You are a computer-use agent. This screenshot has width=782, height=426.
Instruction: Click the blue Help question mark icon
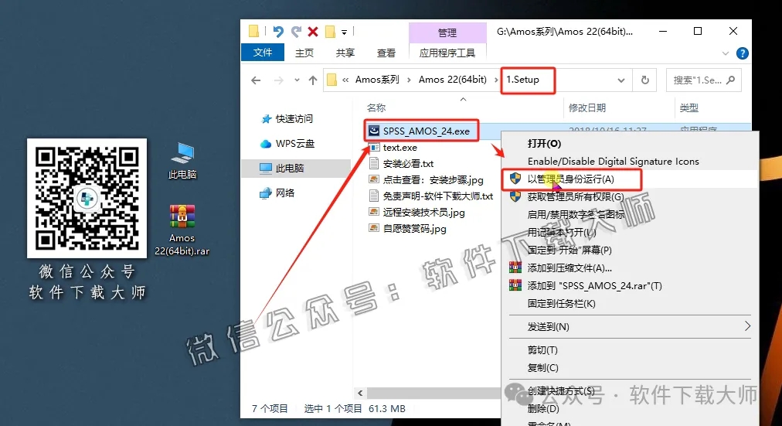[742, 53]
